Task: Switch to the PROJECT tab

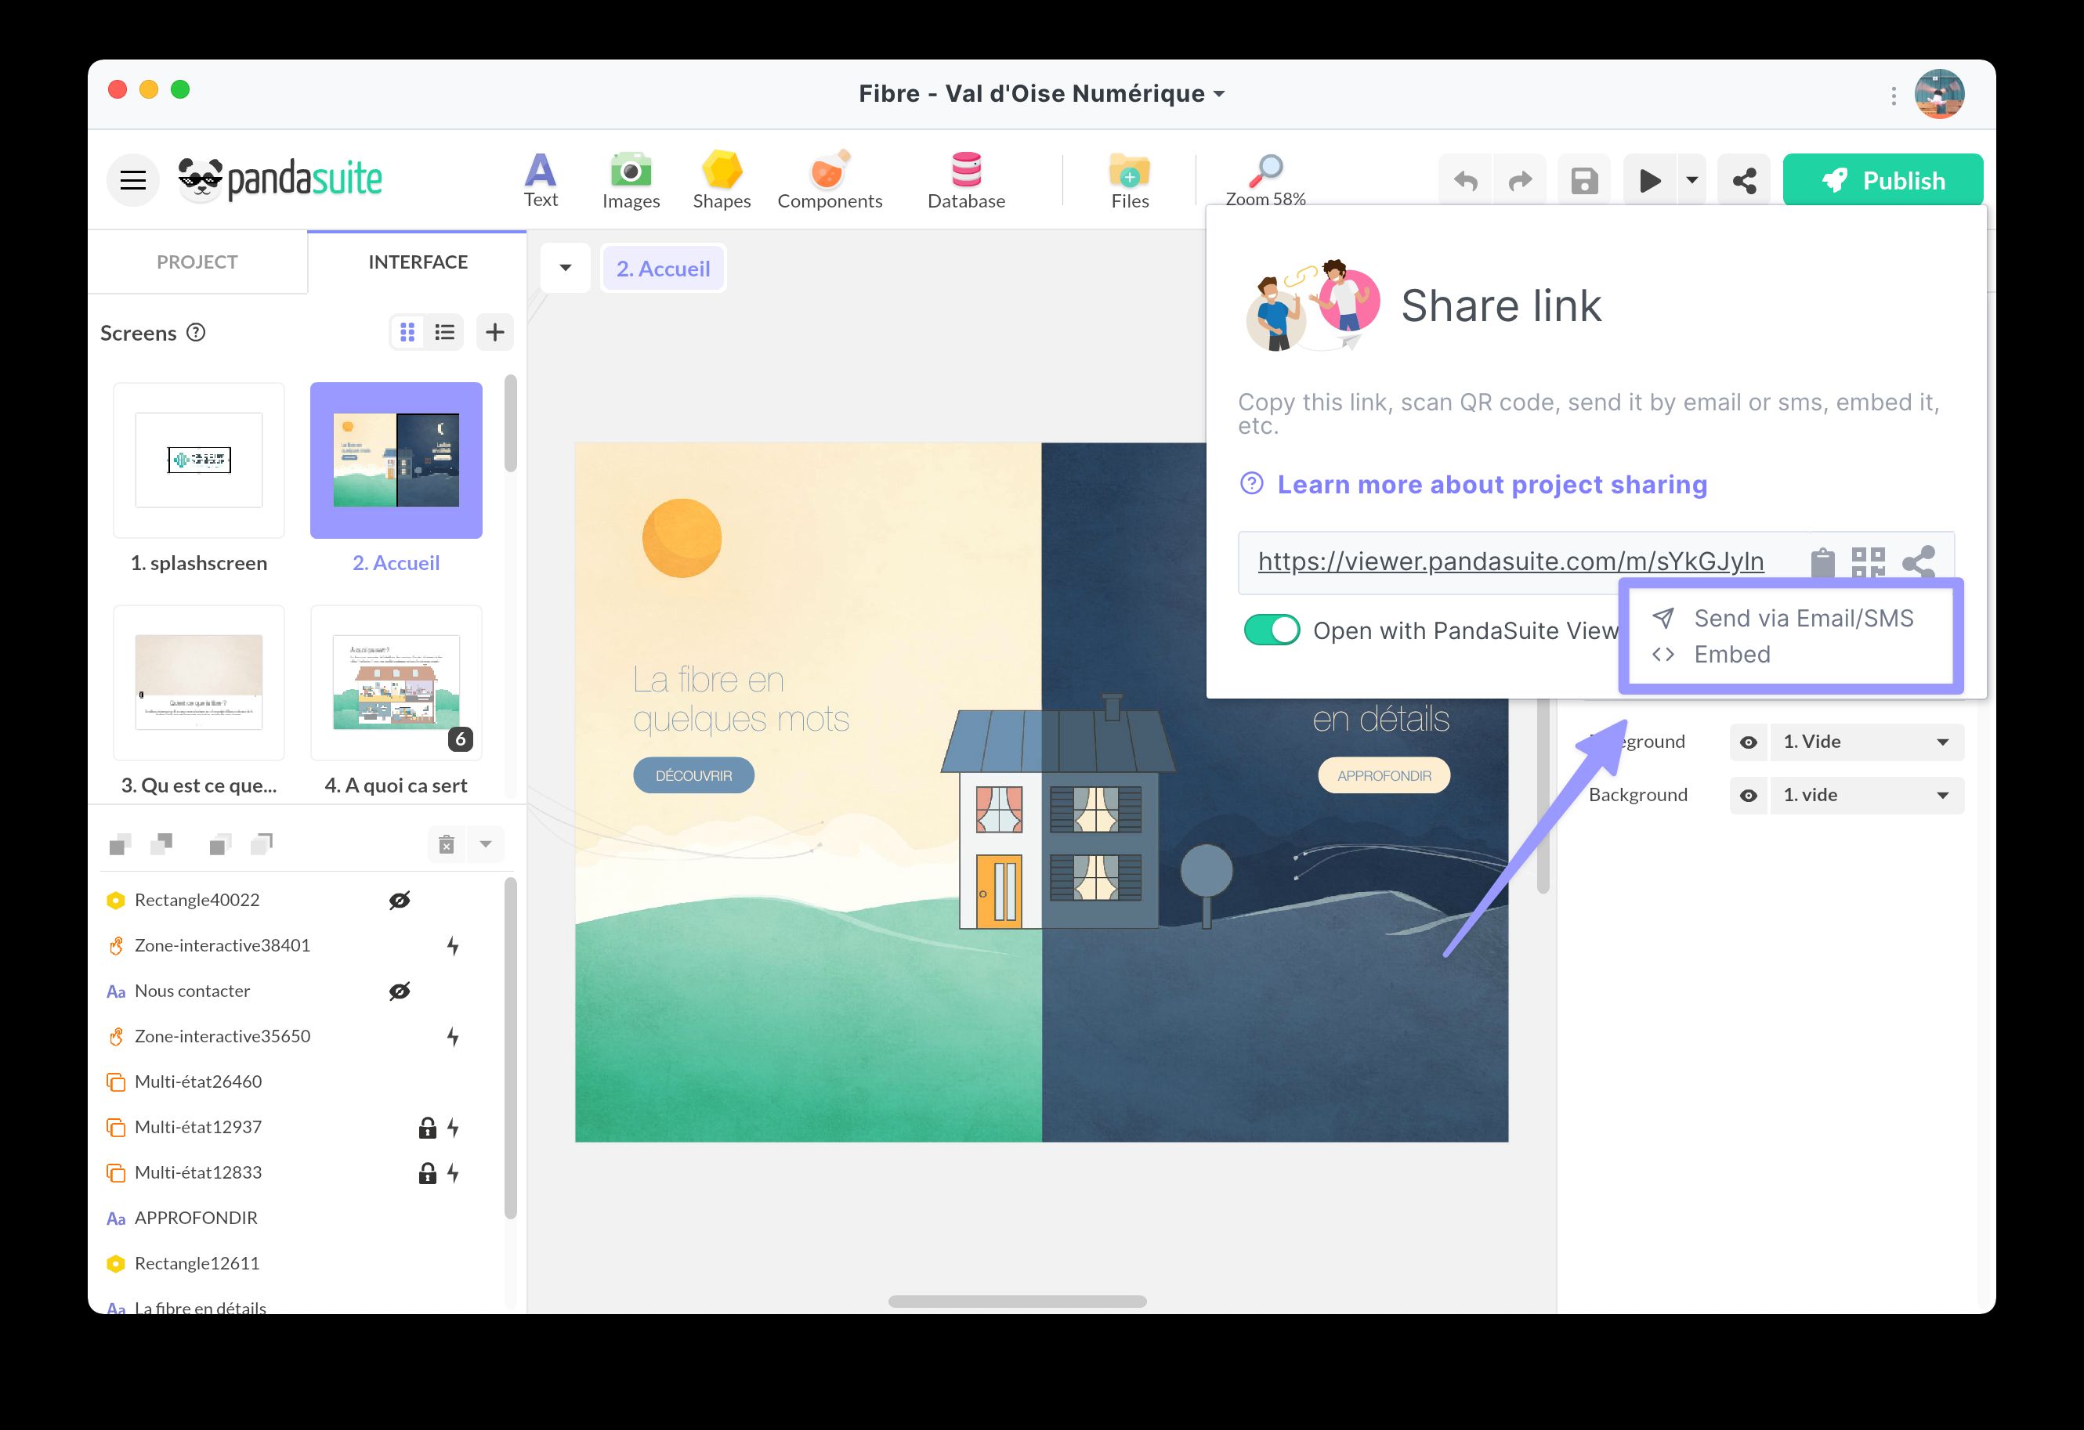Action: point(197,262)
